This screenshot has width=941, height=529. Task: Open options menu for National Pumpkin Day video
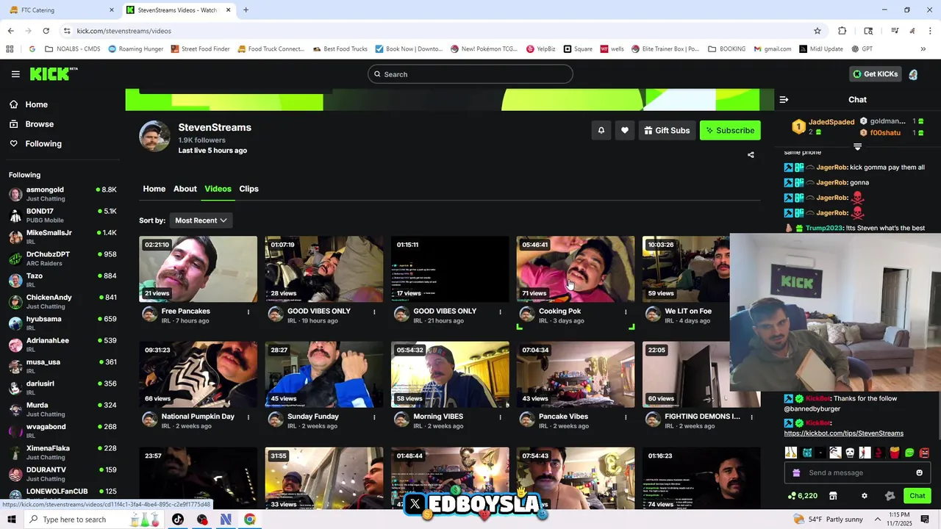(248, 417)
